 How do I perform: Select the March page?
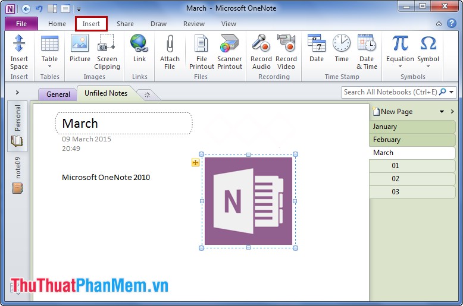coord(412,153)
